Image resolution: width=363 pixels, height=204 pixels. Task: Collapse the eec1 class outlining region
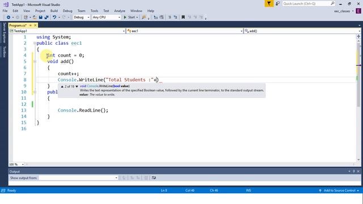coord(35,43)
